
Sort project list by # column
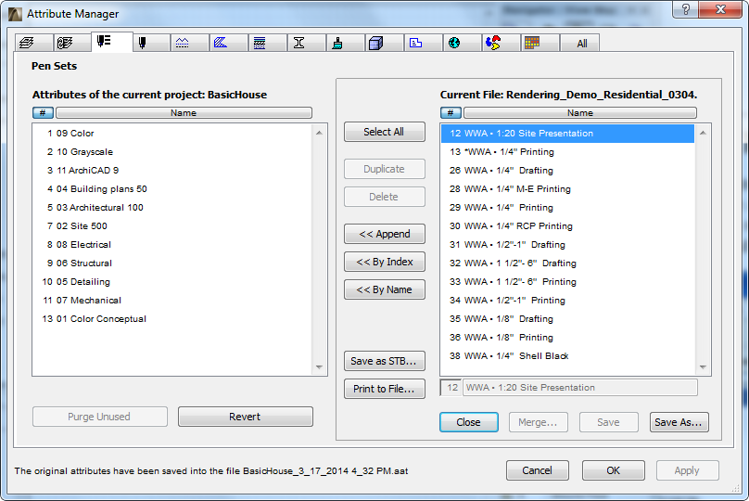coord(43,113)
